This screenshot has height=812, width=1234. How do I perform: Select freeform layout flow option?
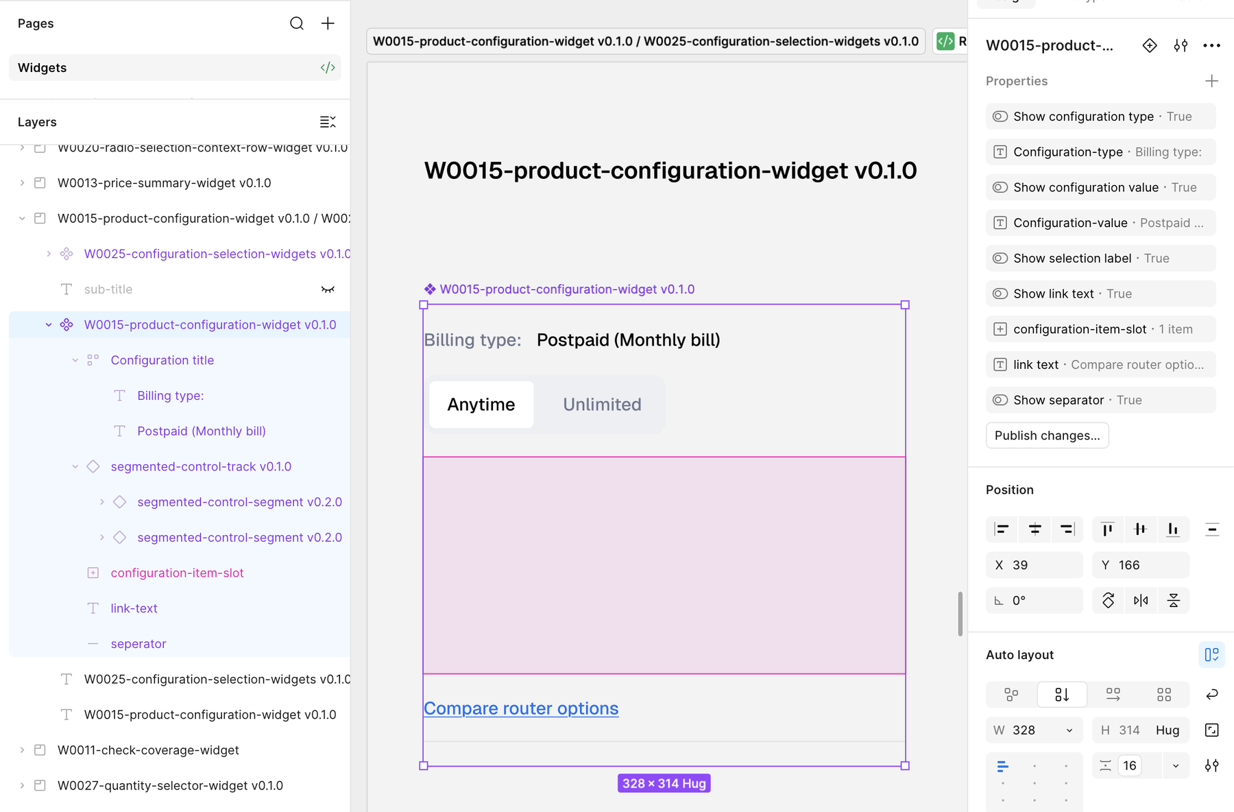point(1011,695)
